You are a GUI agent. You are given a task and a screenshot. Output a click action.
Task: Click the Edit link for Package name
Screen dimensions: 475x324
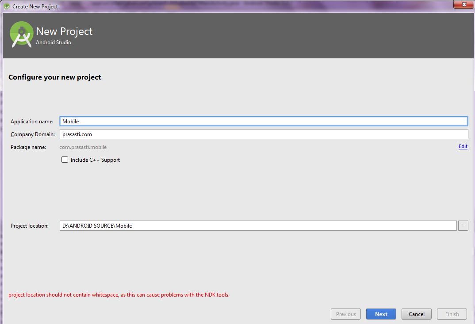click(x=463, y=146)
